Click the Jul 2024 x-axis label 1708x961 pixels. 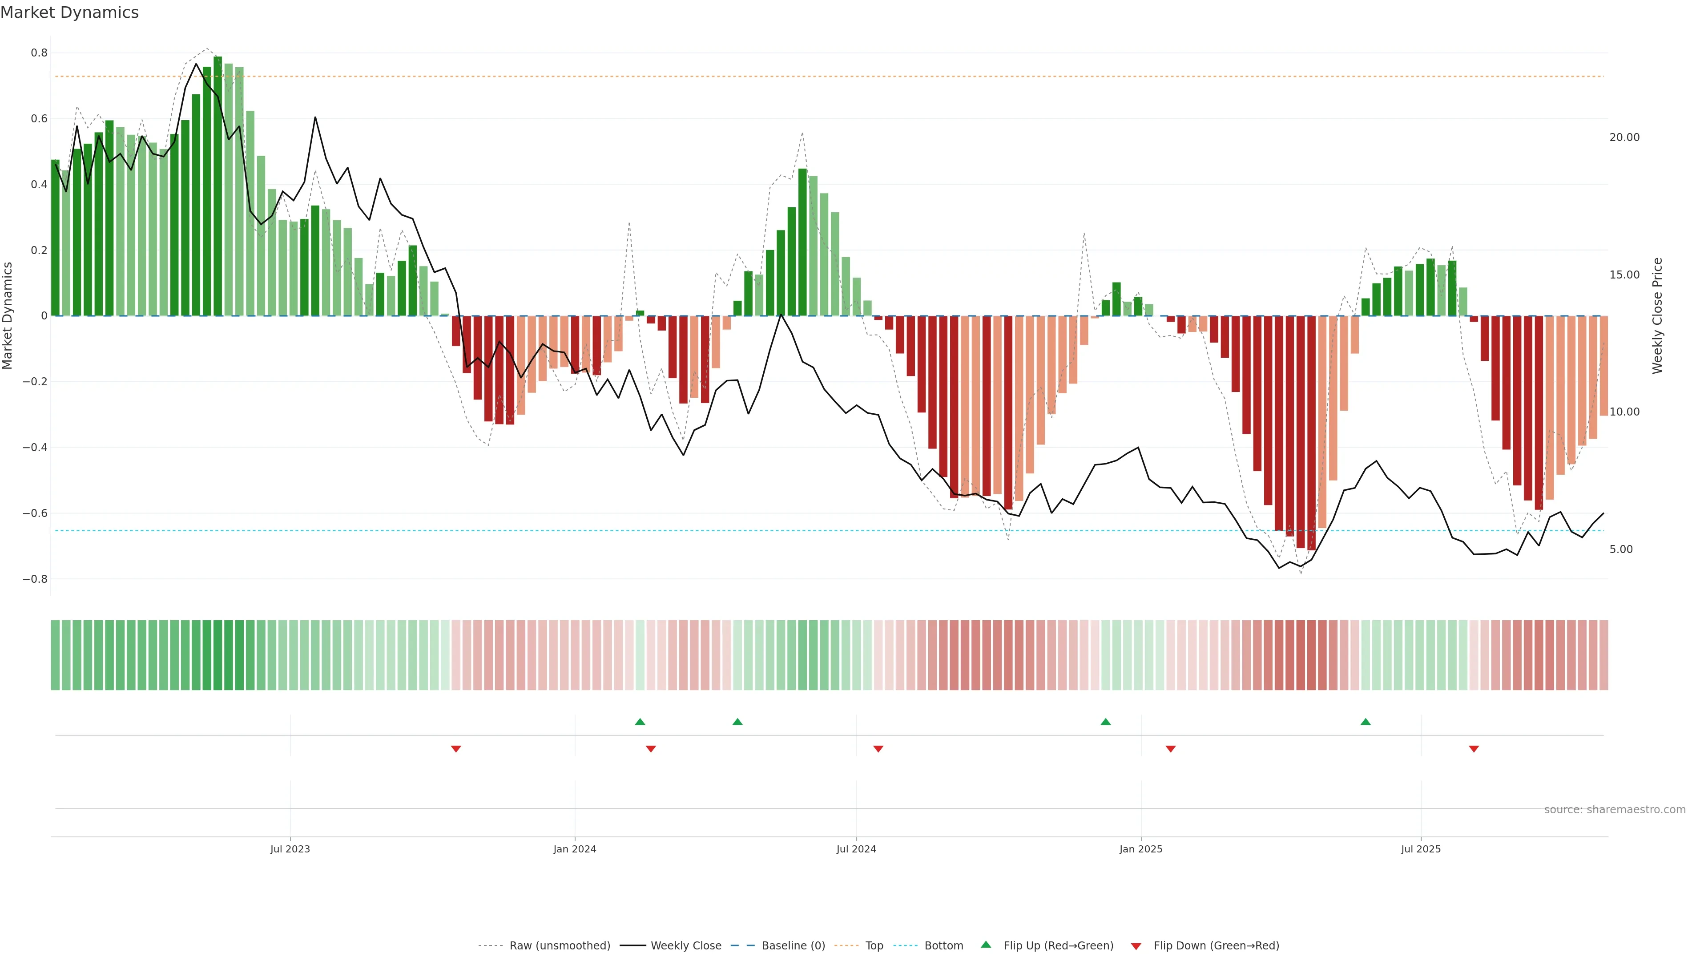(x=856, y=849)
